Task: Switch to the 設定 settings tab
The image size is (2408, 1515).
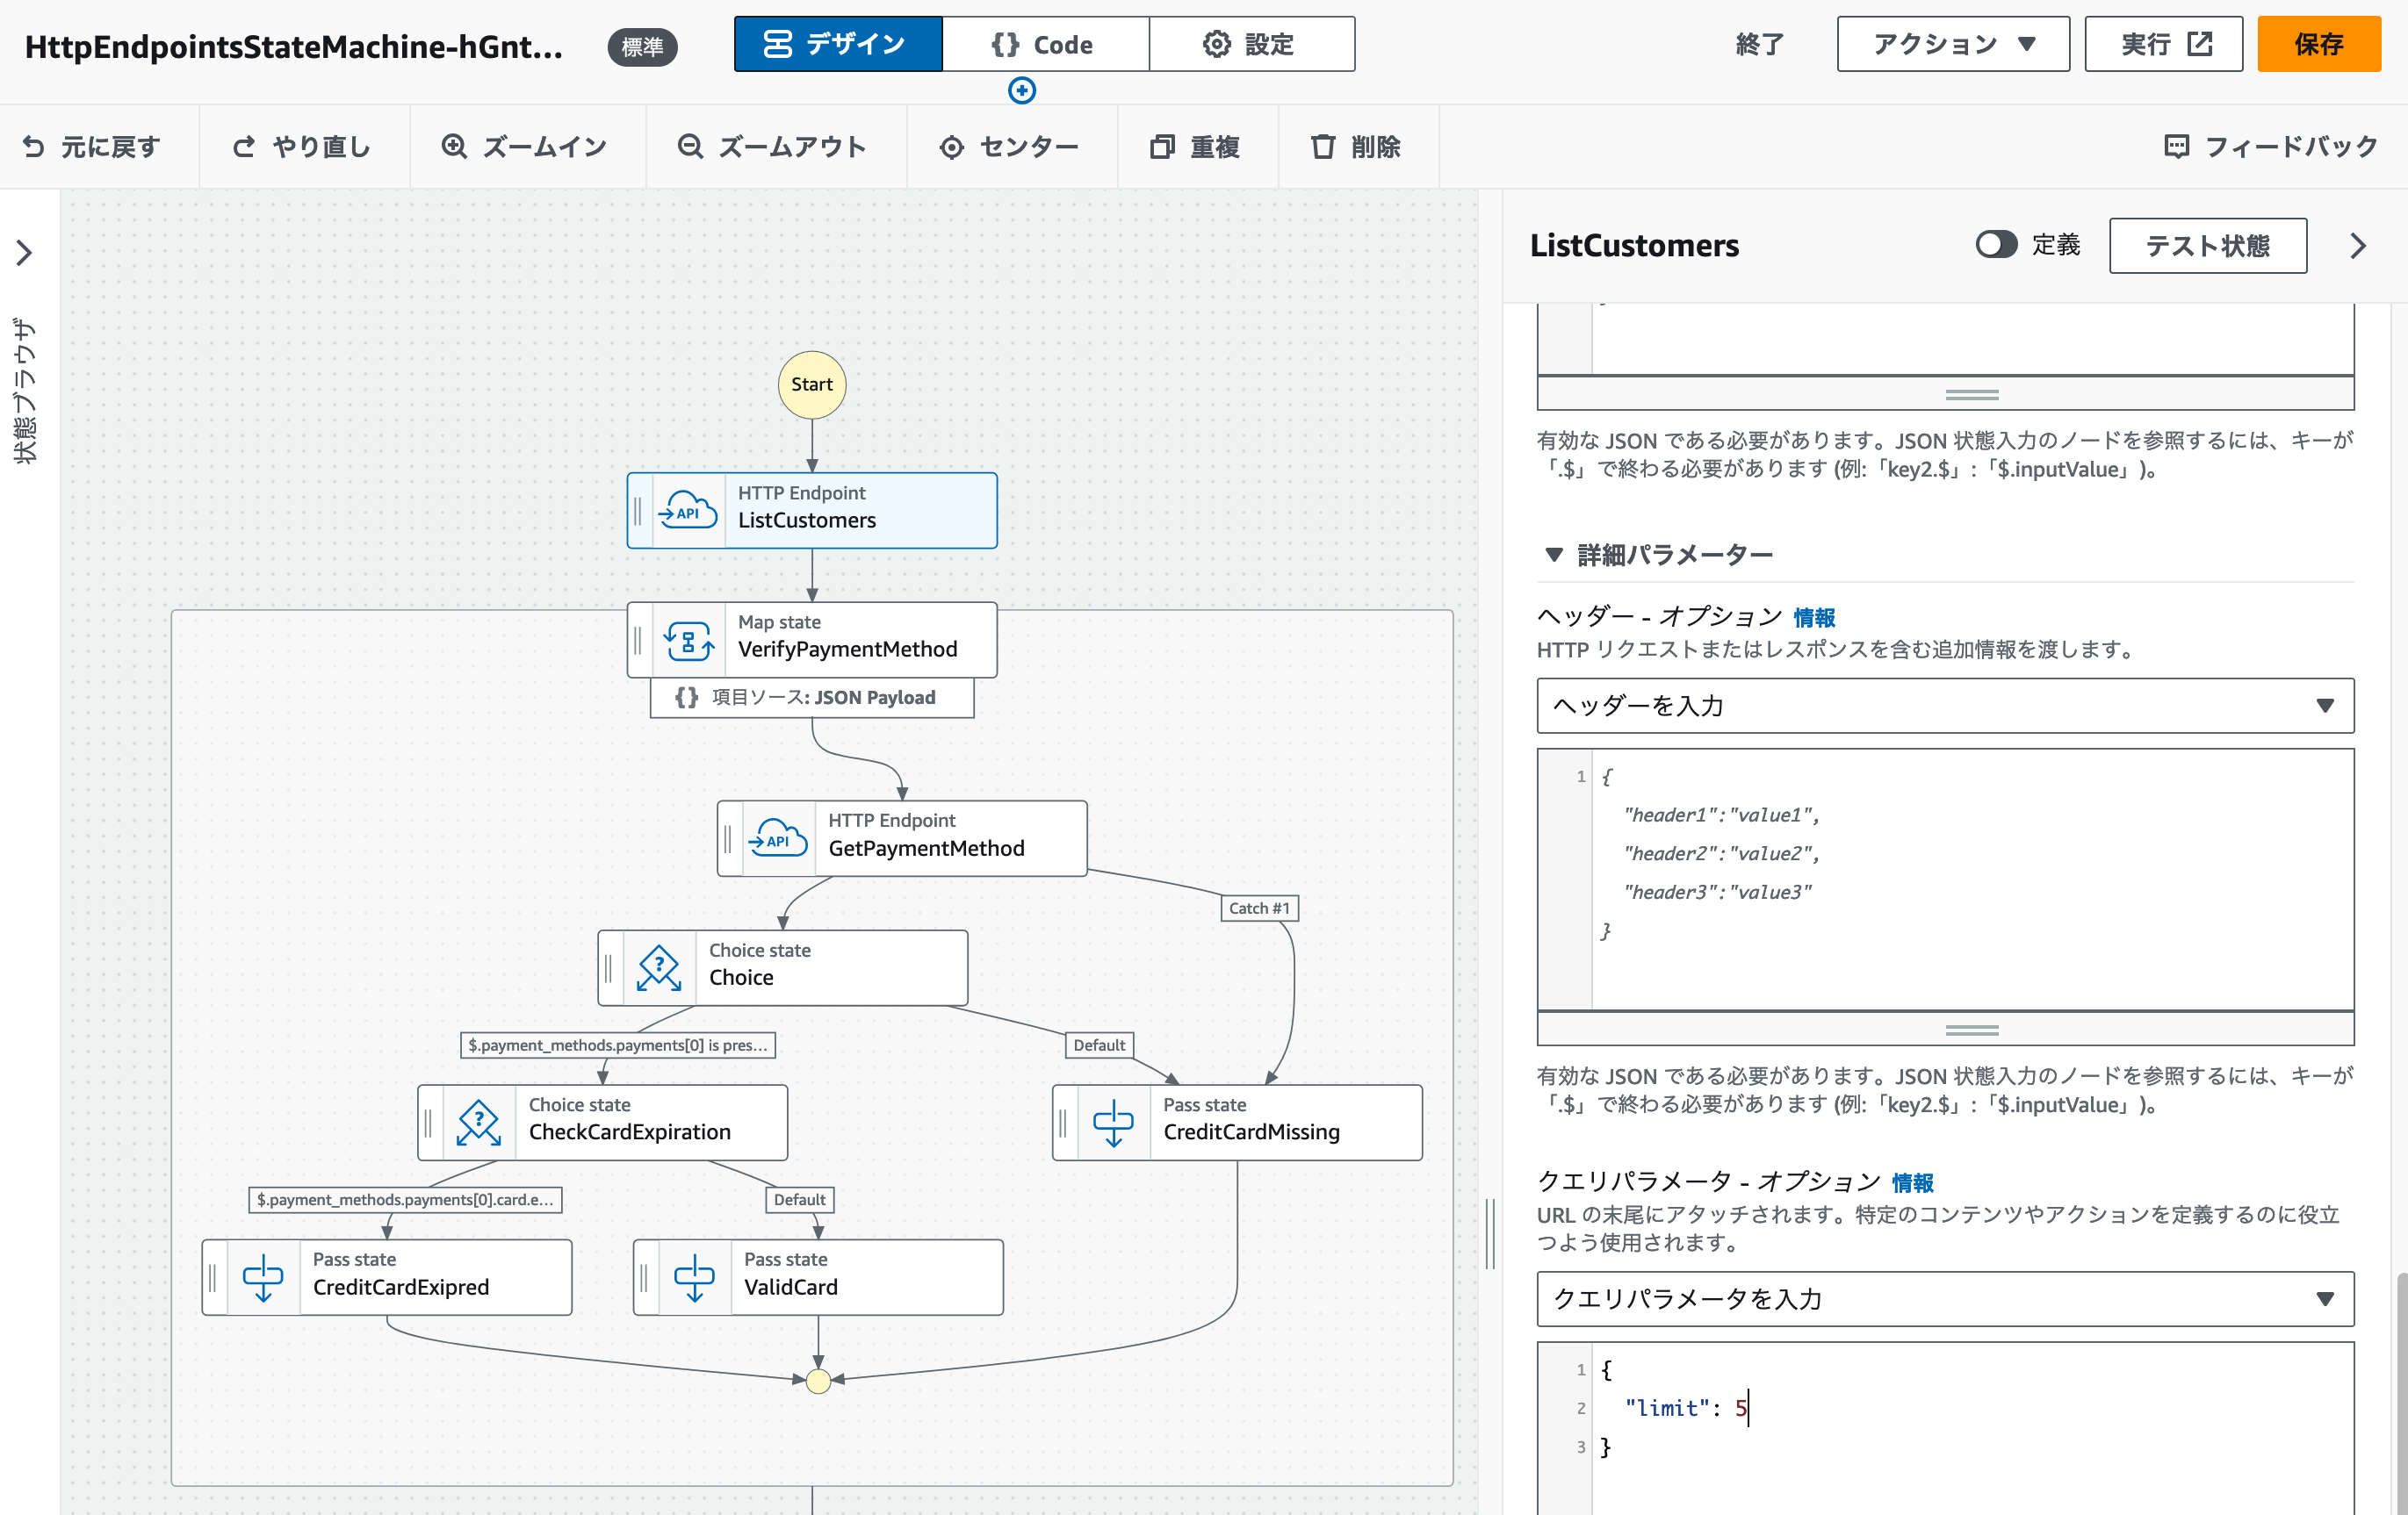Action: [x=1250, y=44]
